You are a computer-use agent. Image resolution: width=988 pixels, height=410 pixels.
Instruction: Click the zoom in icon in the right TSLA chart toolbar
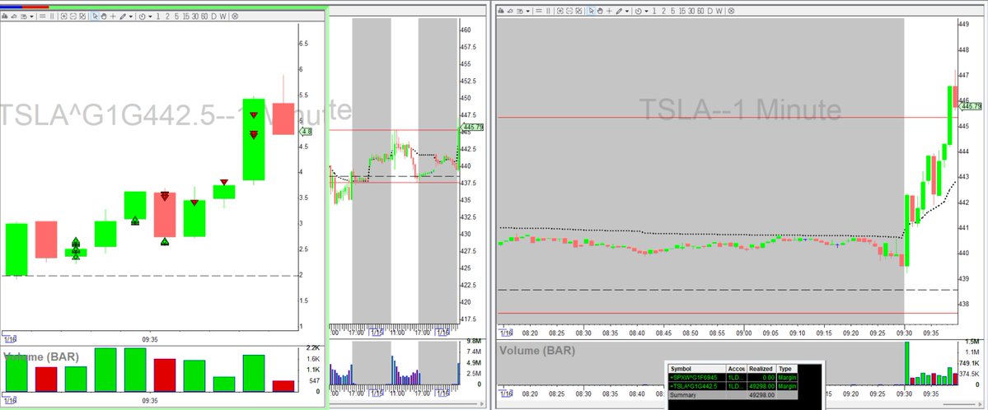560,11
